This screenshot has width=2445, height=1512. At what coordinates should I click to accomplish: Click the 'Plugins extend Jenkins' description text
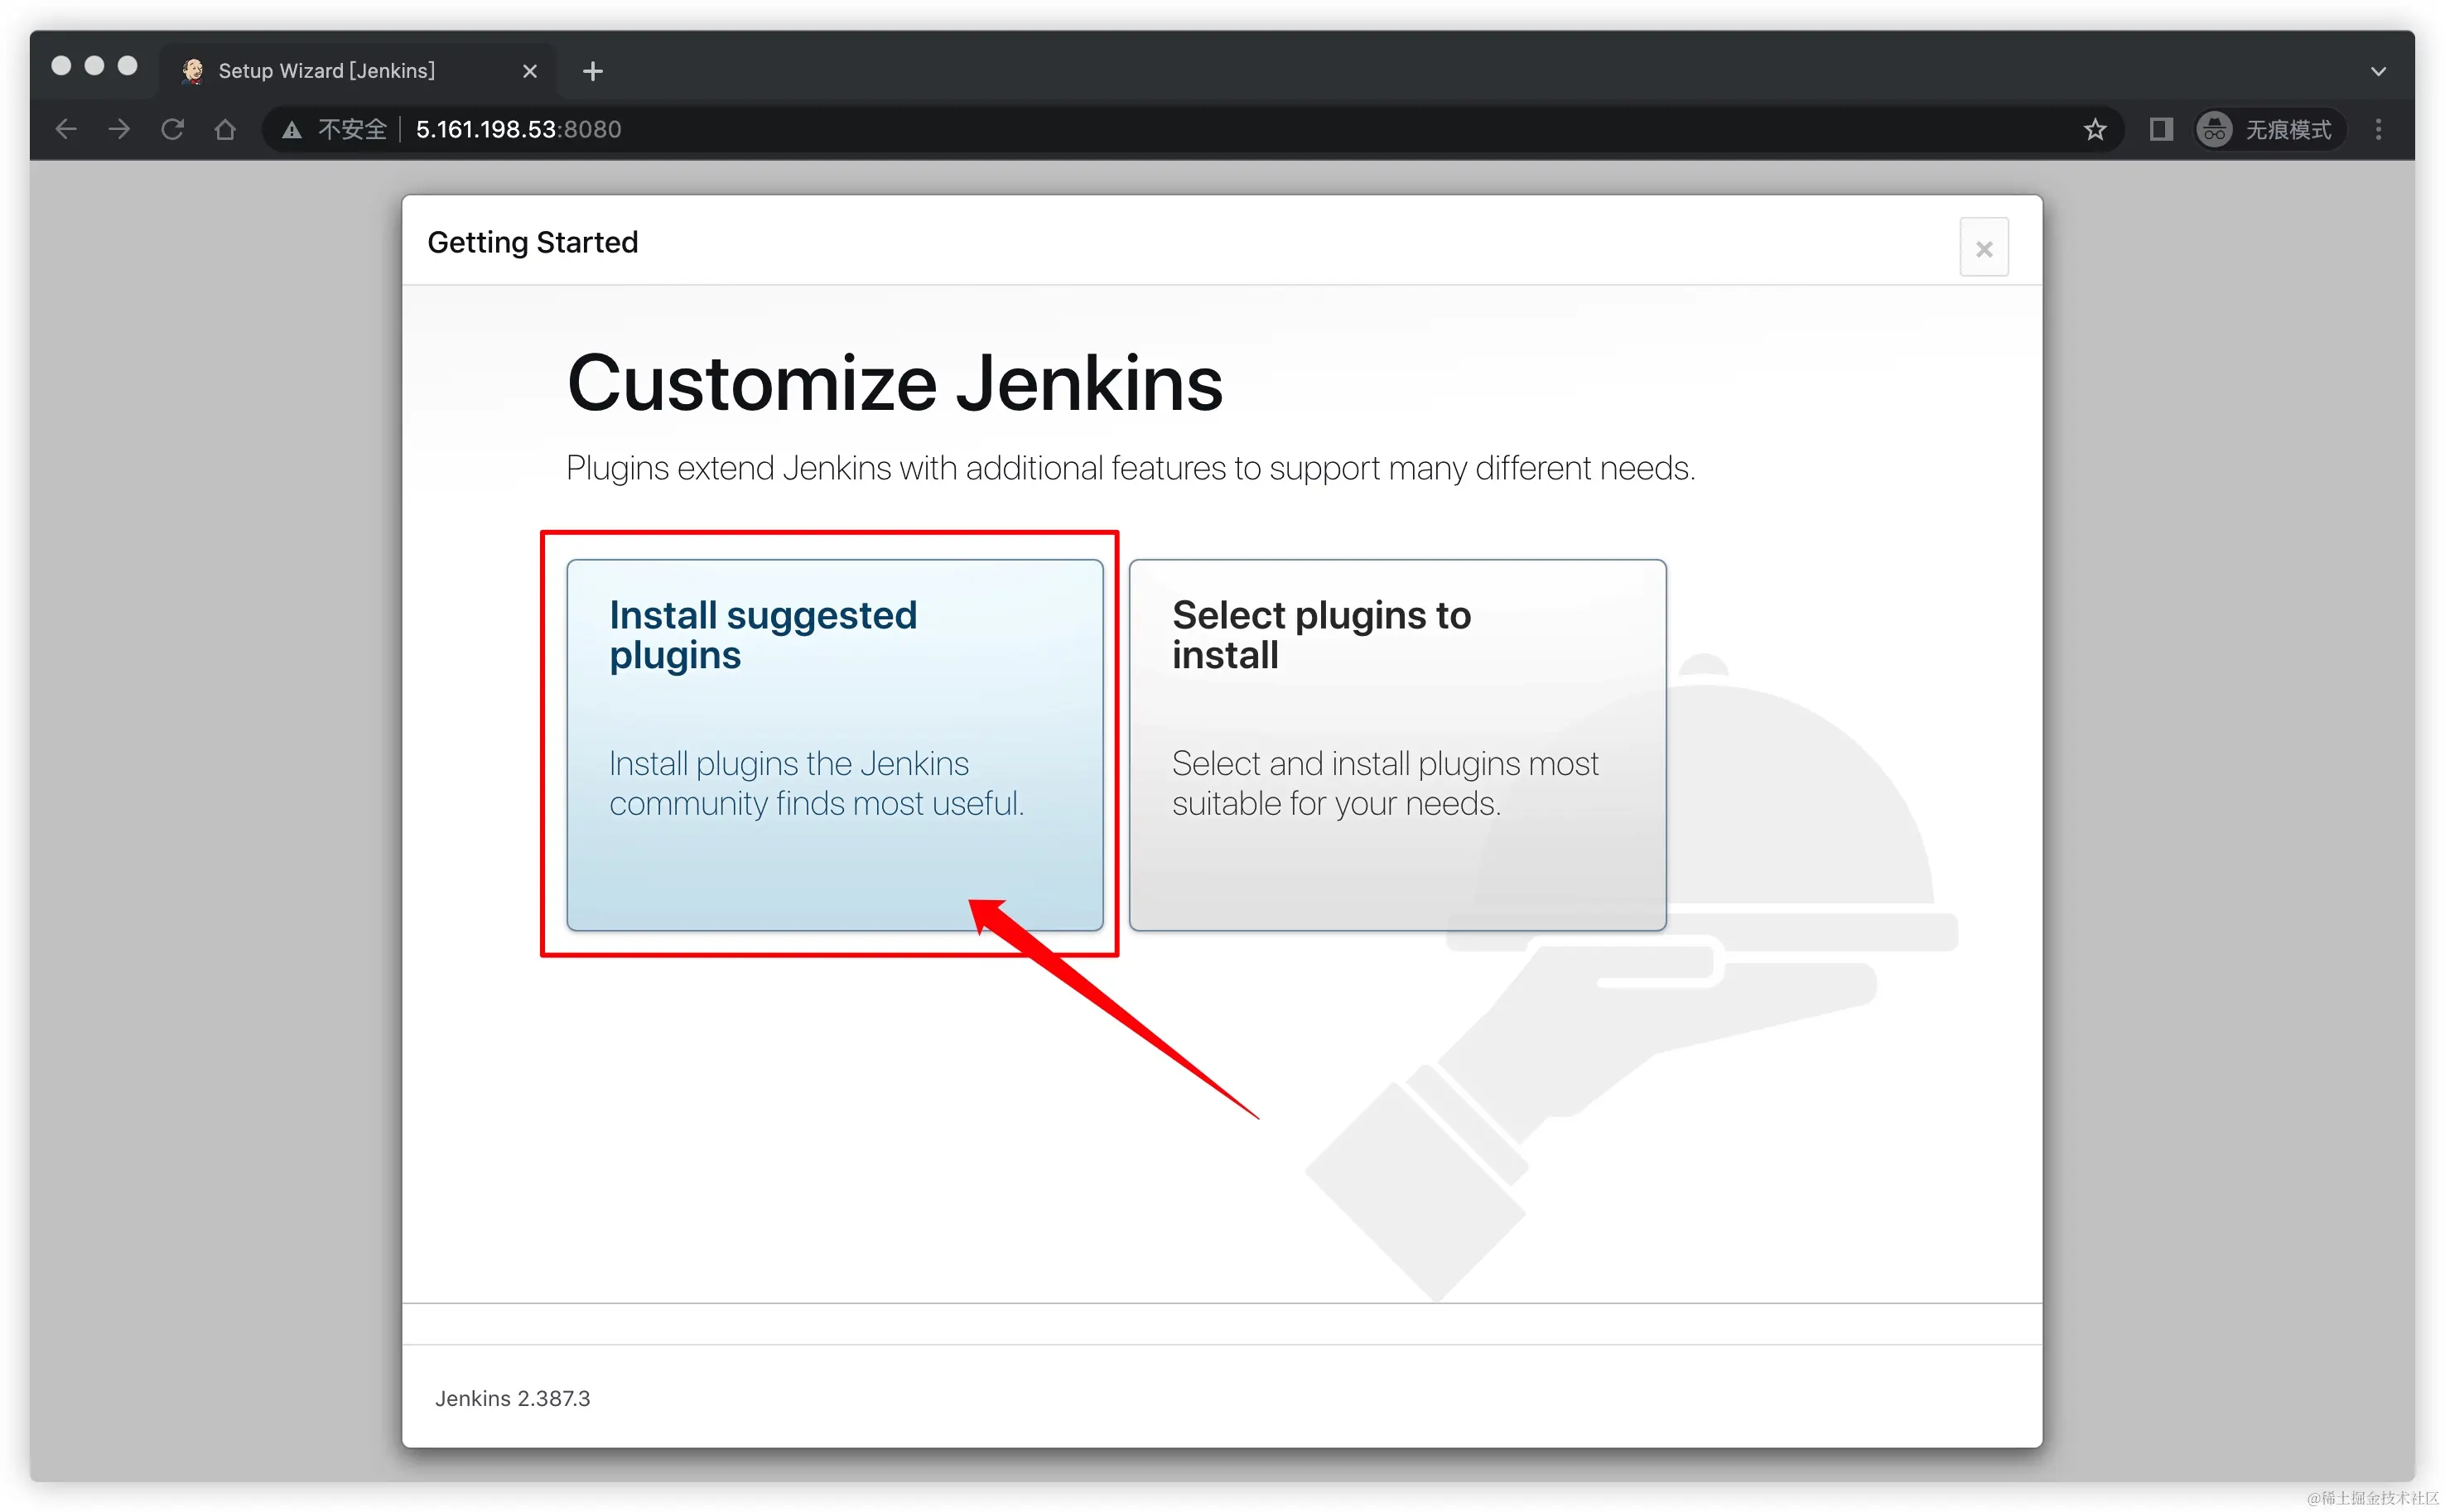click(1130, 468)
